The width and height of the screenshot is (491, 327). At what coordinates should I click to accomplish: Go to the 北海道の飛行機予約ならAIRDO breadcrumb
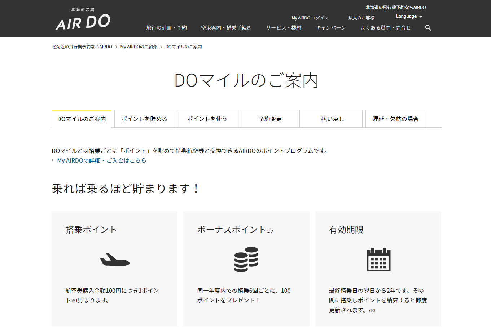click(x=82, y=47)
